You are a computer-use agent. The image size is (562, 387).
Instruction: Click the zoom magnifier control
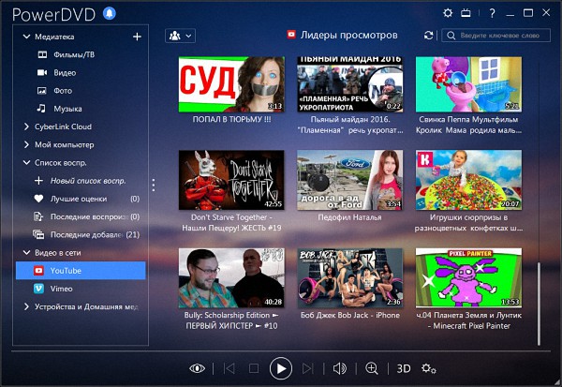coord(371,368)
